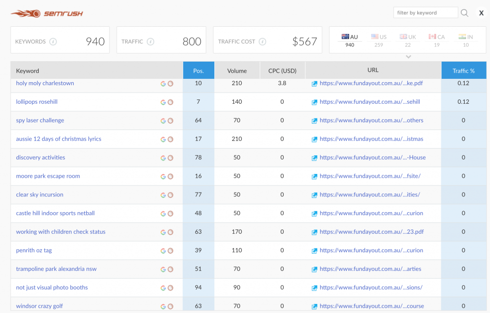Click Google icon for castle hill netball row
The width and height of the screenshot is (490, 313).
[163, 214]
